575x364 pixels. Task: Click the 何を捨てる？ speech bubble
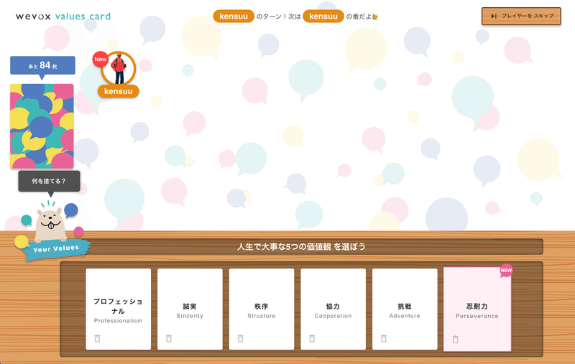49,181
